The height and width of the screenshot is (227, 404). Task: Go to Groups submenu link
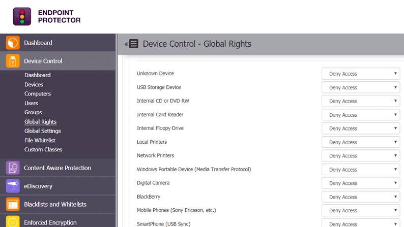point(33,112)
